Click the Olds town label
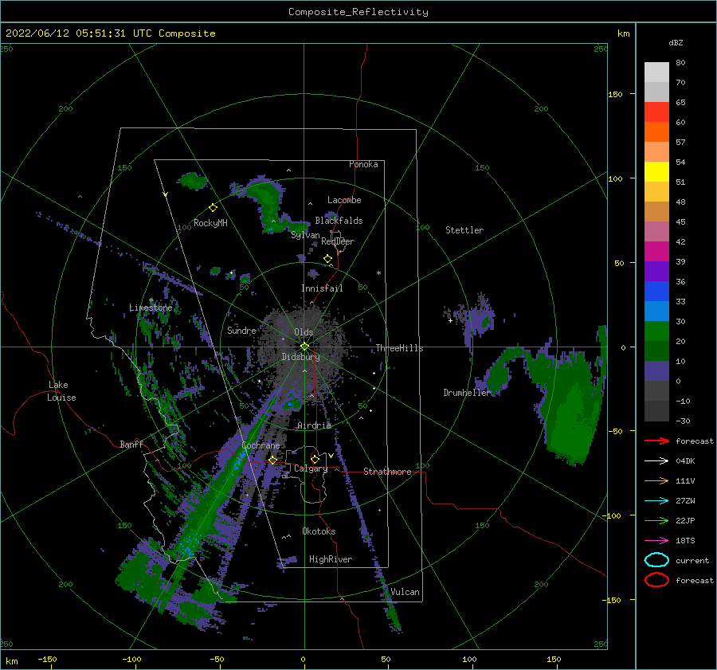This screenshot has width=717, height=670. tap(304, 332)
